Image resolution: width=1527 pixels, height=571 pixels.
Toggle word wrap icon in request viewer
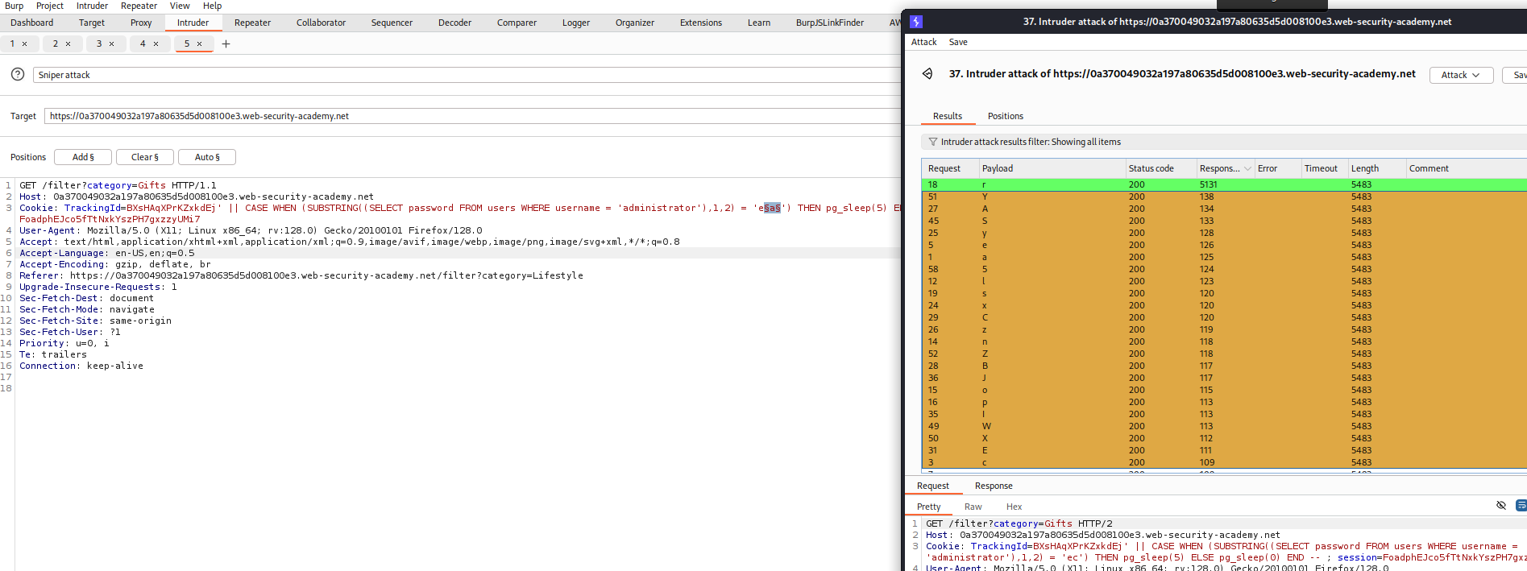[1521, 506]
